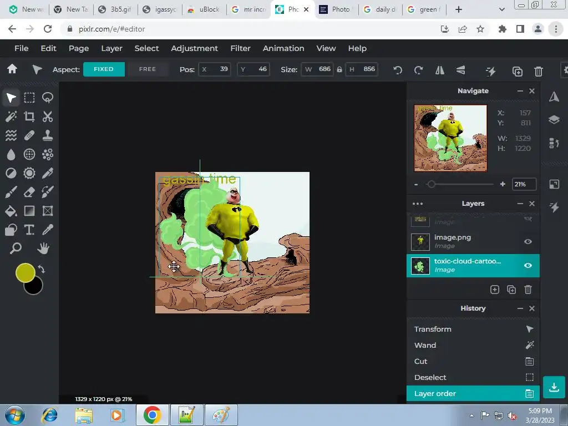
Task: Select the Crop tool
Action: coord(29,116)
